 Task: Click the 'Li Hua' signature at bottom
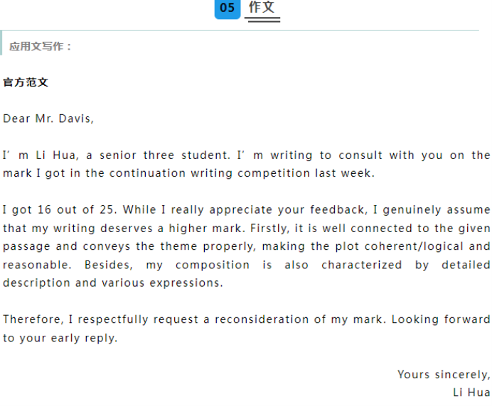(471, 393)
